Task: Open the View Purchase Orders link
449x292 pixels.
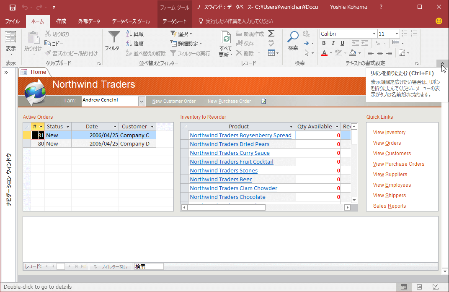Action: (x=399, y=164)
